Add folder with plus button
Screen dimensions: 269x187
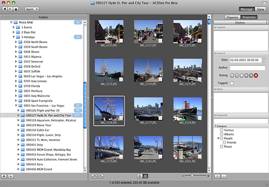click(x=4, y=176)
